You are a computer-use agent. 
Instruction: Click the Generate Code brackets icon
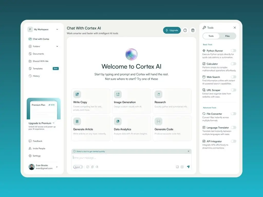tap(158, 121)
